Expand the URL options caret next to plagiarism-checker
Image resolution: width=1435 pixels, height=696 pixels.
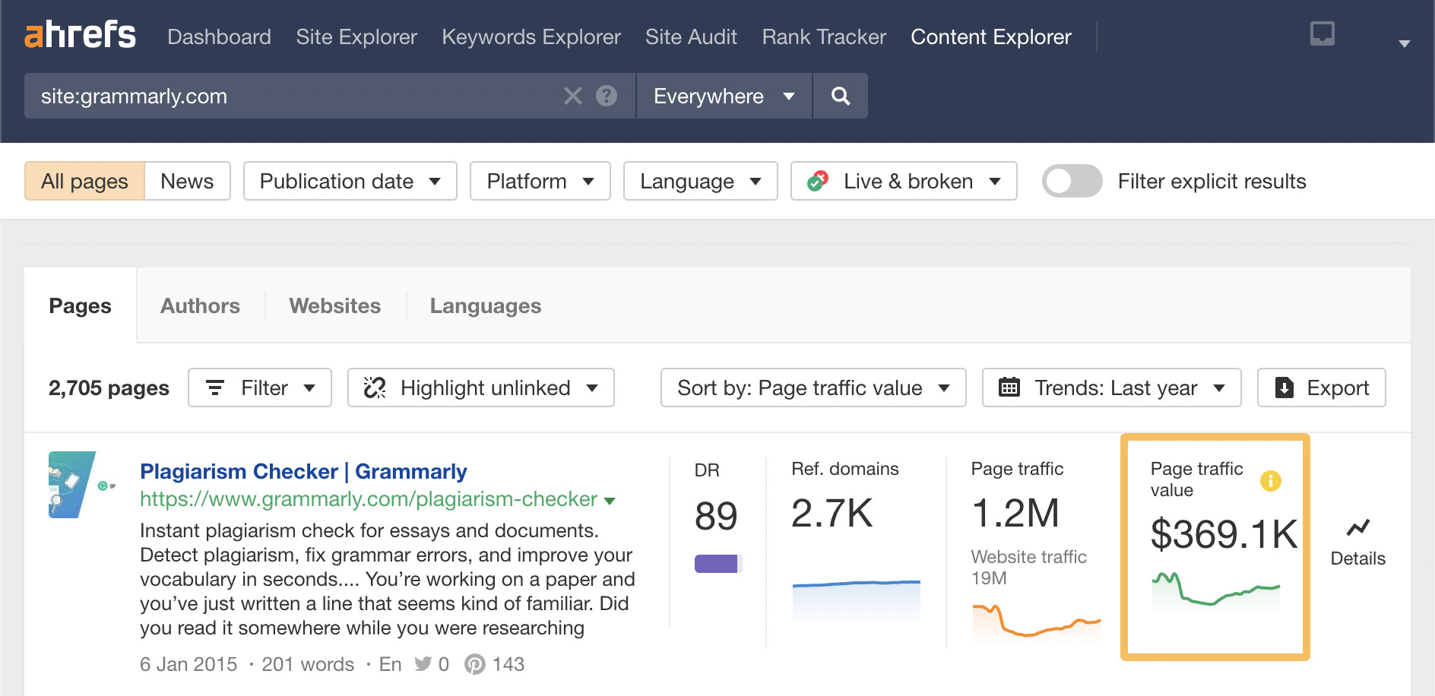pyautogui.click(x=610, y=500)
